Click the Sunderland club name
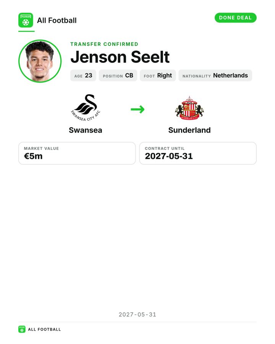 click(189, 130)
